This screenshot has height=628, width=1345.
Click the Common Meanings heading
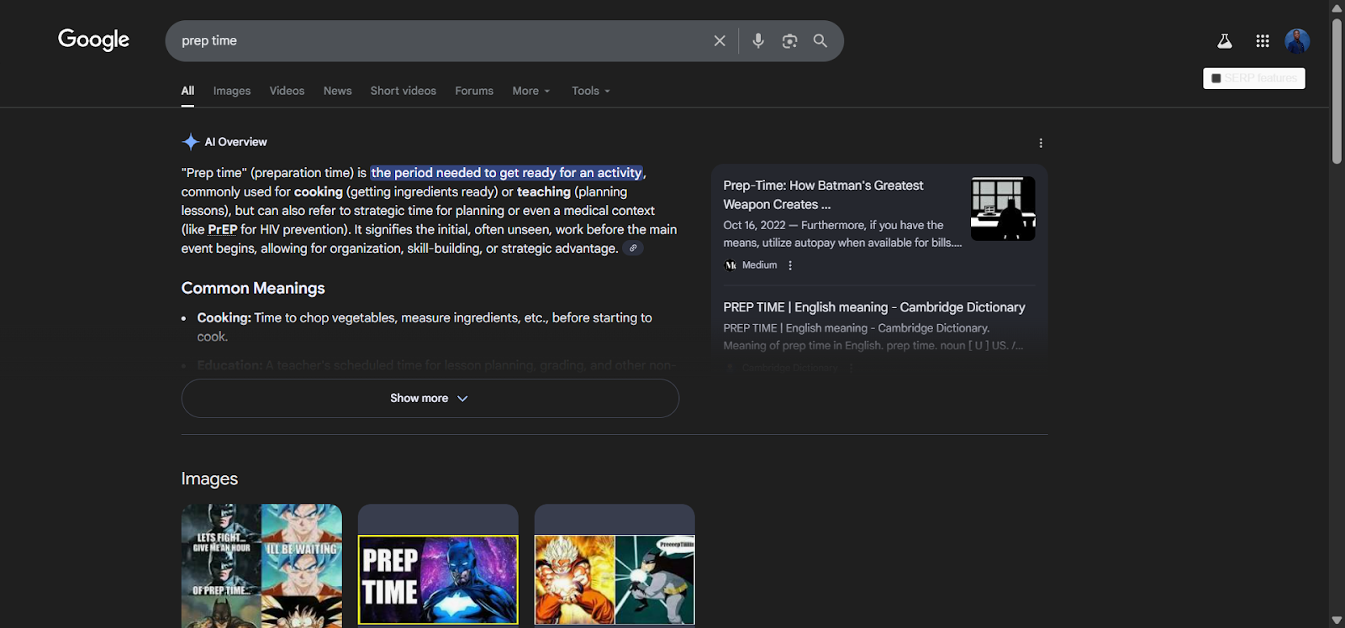click(x=253, y=288)
